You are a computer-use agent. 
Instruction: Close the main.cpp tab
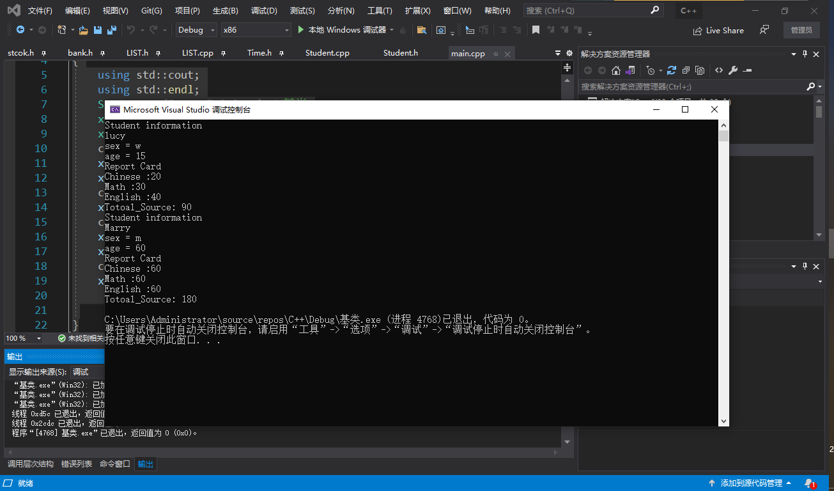point(509,54)
